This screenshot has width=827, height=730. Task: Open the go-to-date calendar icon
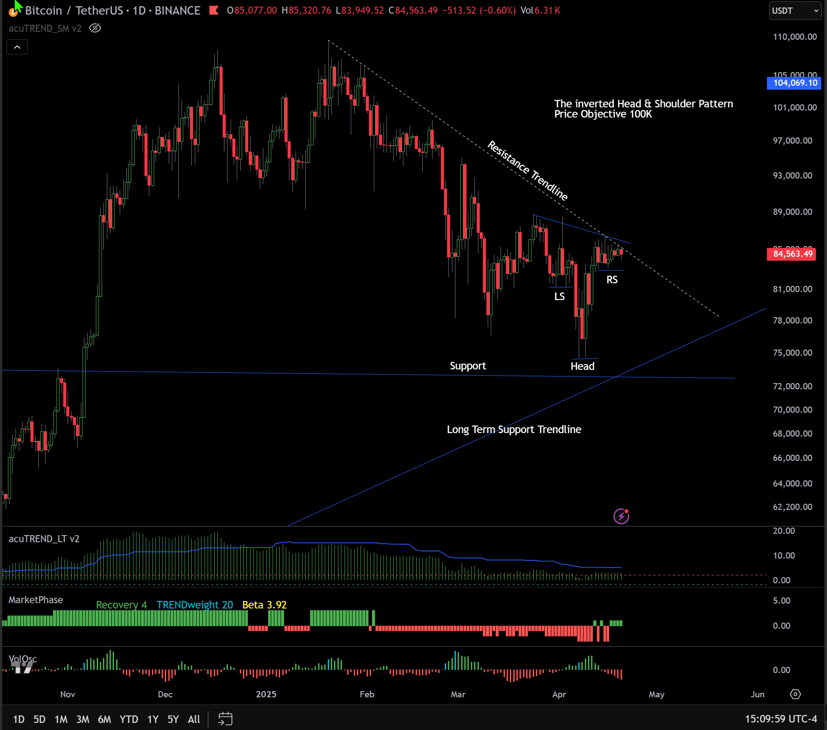(x=225, y=719)
